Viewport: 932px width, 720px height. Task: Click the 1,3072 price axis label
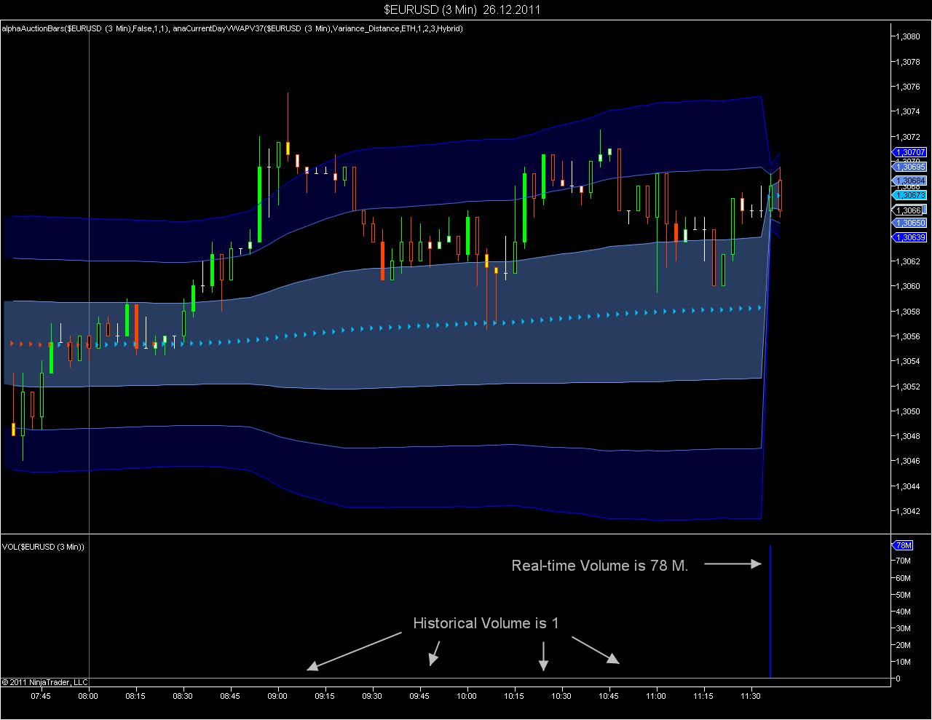(x=908, y=136)
